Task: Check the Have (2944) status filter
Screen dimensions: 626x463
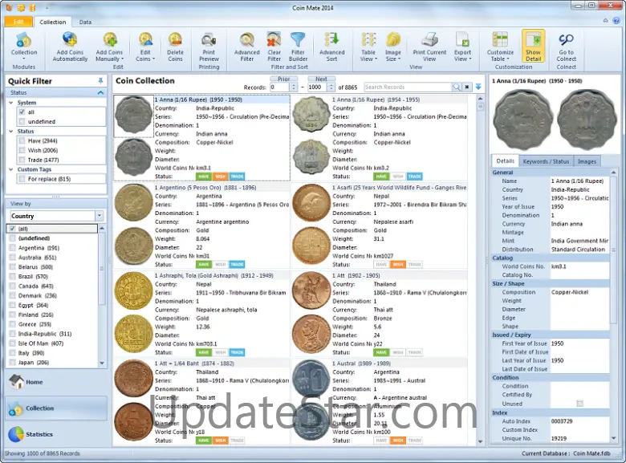Action: tap(22, 141)
